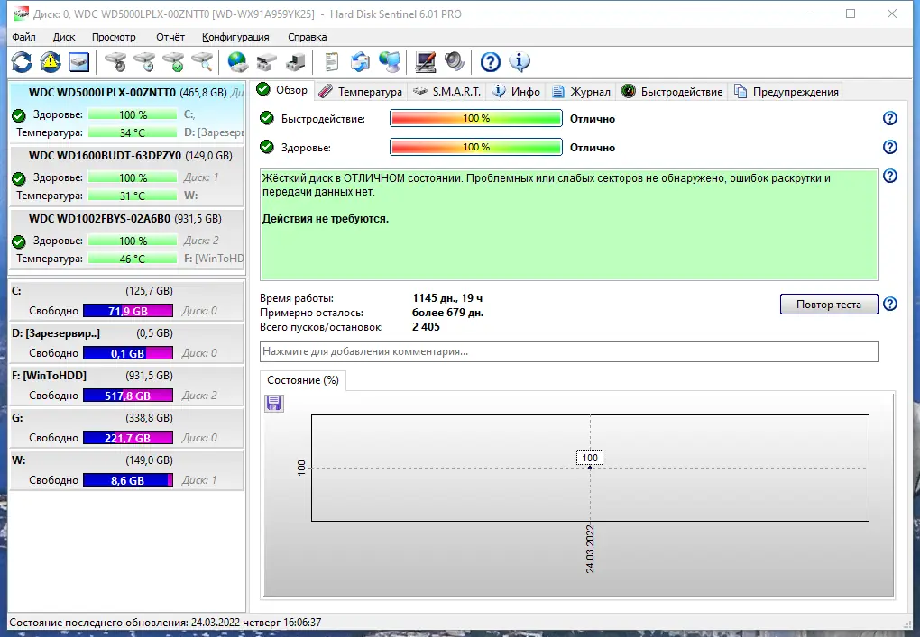This screenshot has width=920, height=637.
Task: Select disk WDC WD5000LPLX-00ZNTT0 in list
Action: (127, 112)
